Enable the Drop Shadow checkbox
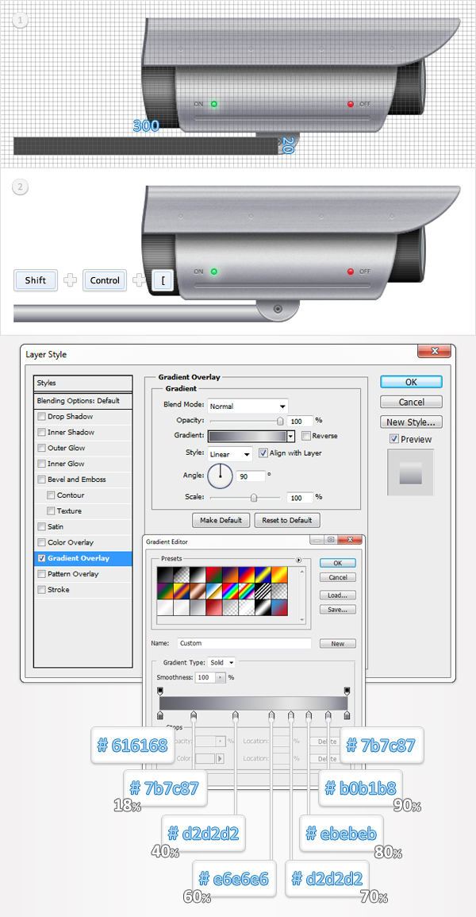Screen dimensions: 476x917 point(41,417)
